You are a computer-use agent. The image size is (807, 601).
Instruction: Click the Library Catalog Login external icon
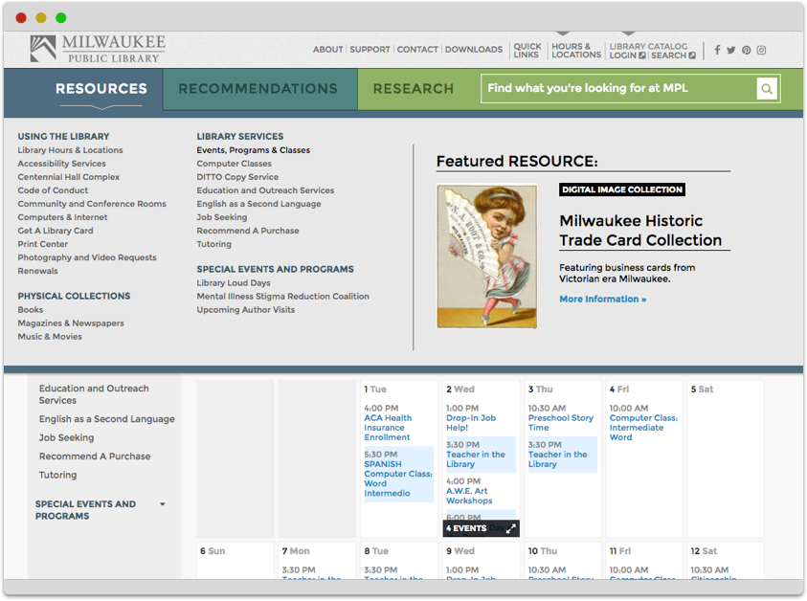tap(642, 56)
